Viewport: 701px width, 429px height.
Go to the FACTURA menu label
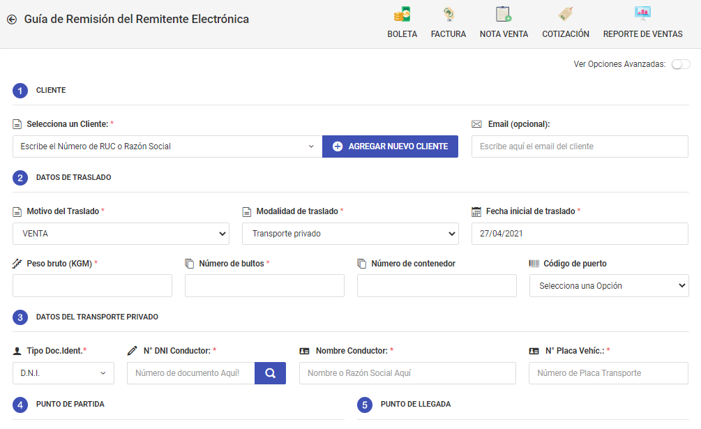click(x=449, y=34)
